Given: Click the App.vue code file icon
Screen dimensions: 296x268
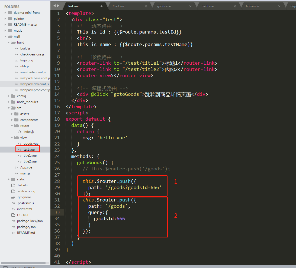Looking at the screenshot, I should 17,167.
